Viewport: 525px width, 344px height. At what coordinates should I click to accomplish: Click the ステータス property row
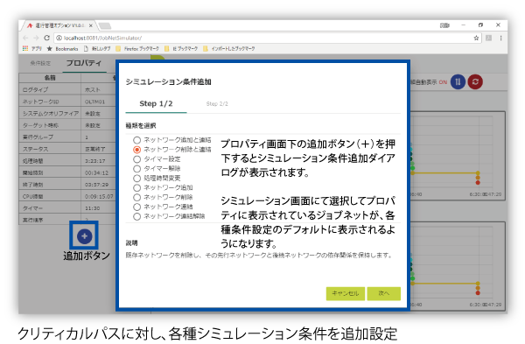click(x=67, y=149)
